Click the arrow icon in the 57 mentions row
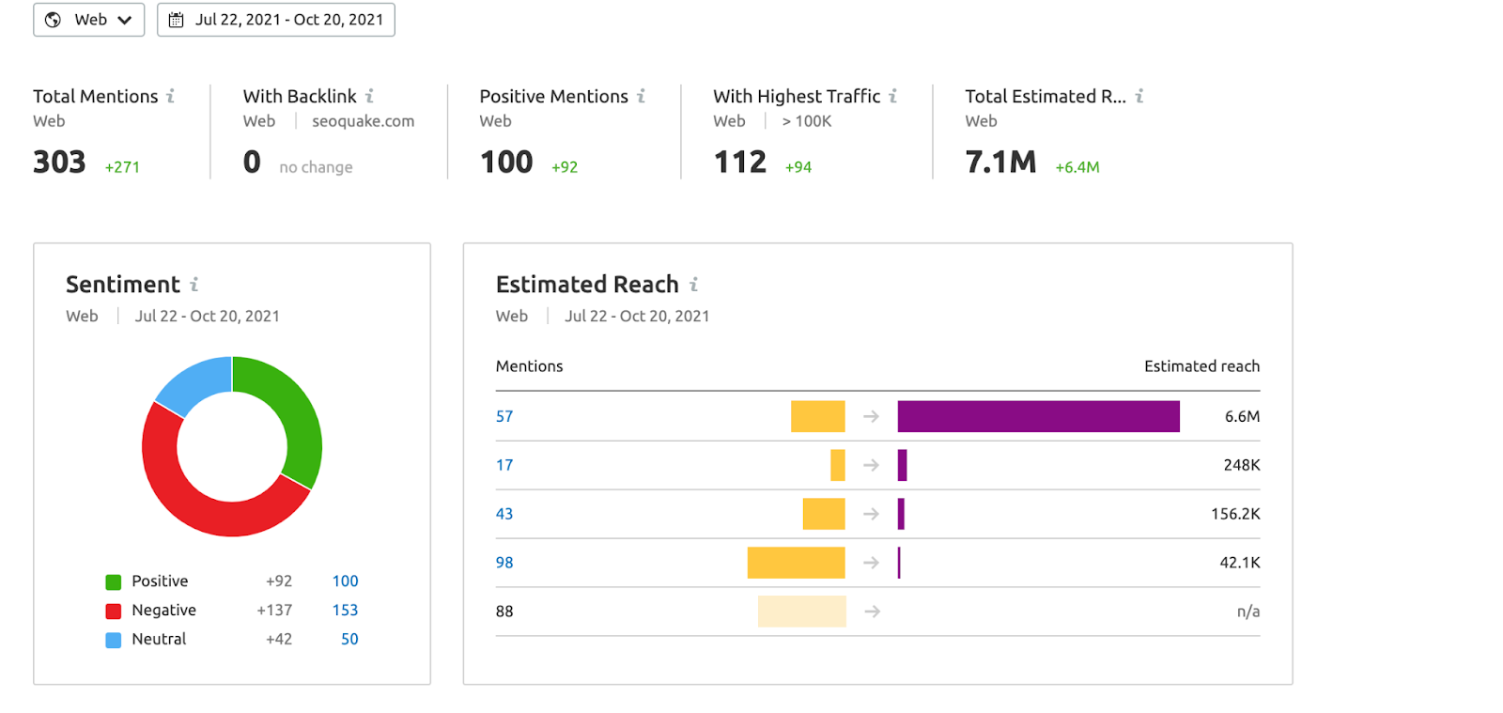The image size is (1503, 713). 872,416
